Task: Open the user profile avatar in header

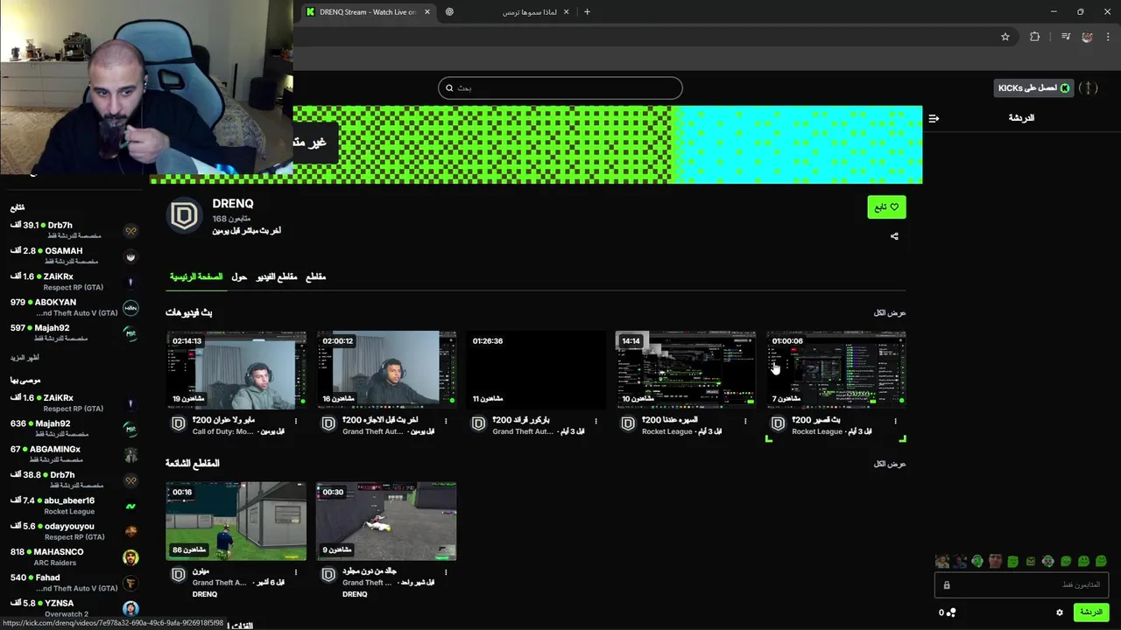Action: click(x=1088, y=87)
